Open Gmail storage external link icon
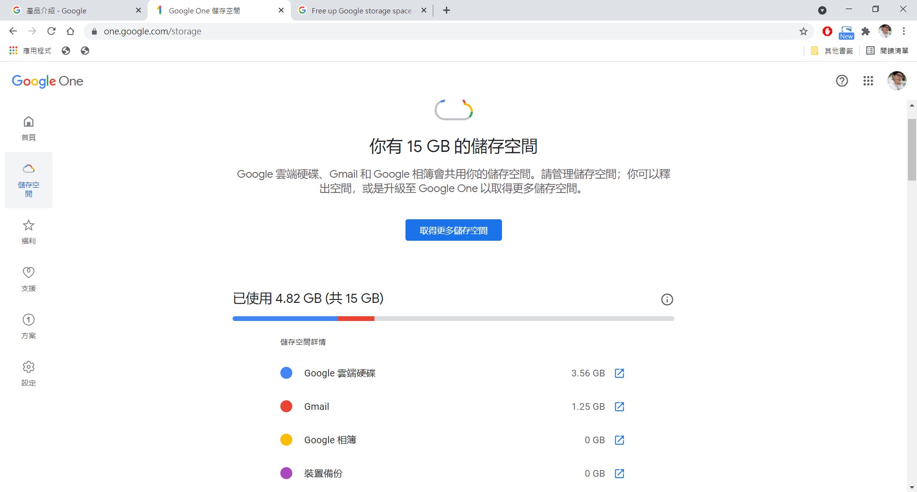Viewport: 917px width, 492px height. [x=619, y=406]
